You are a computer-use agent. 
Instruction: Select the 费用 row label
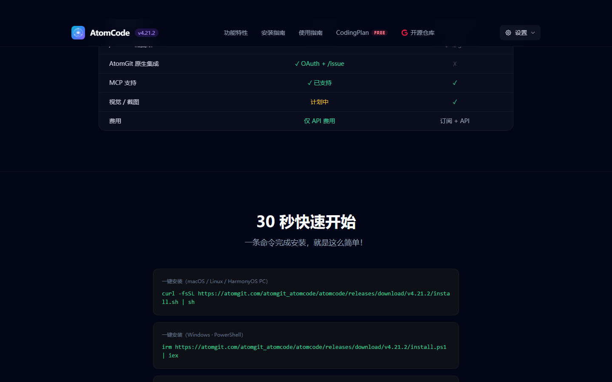coord(115,121)
